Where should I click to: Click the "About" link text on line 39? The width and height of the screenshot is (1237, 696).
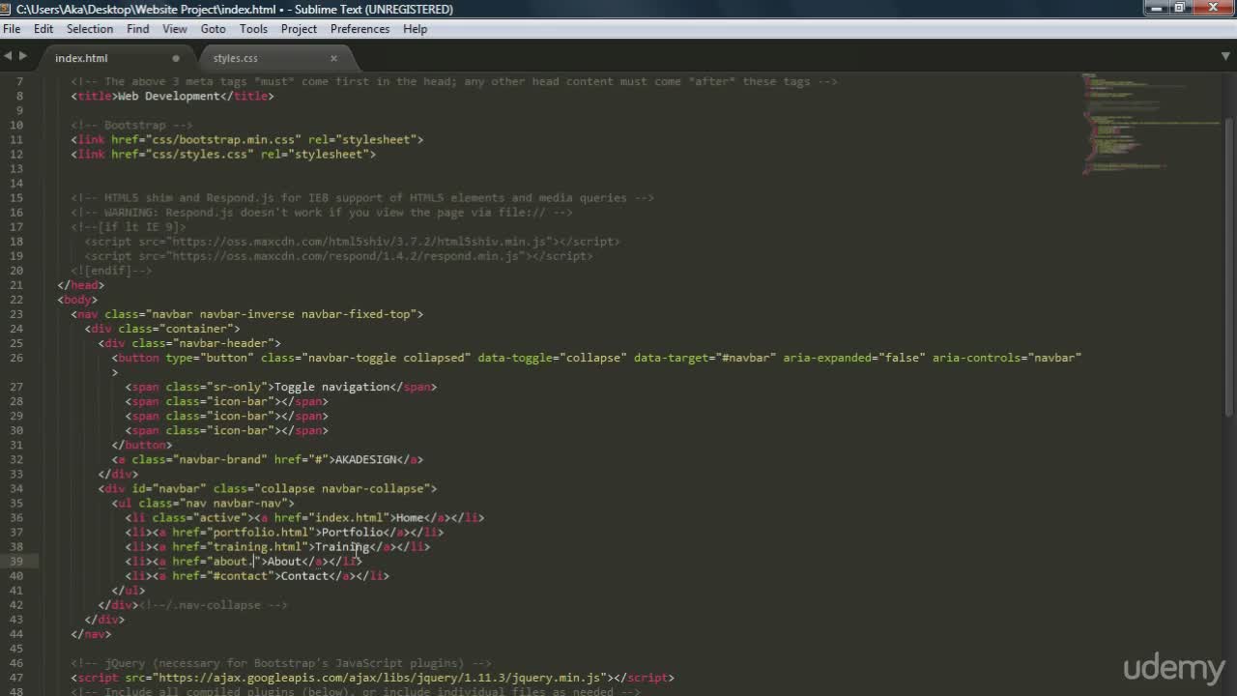tap(284, 561)
